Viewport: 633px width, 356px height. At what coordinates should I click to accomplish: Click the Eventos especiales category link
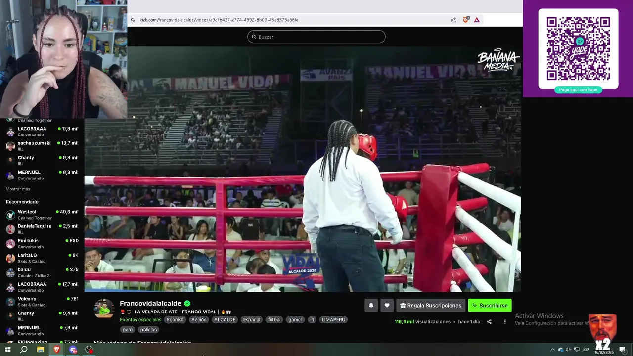pyautogui.click(x=140, y=320)
